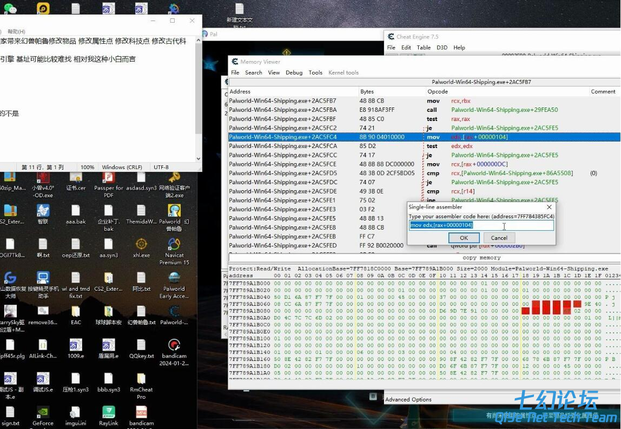Open AILink-Ch desktop file icon
Image resolution: width=621 pixels, height=429 pixels.
click(43, 348)
